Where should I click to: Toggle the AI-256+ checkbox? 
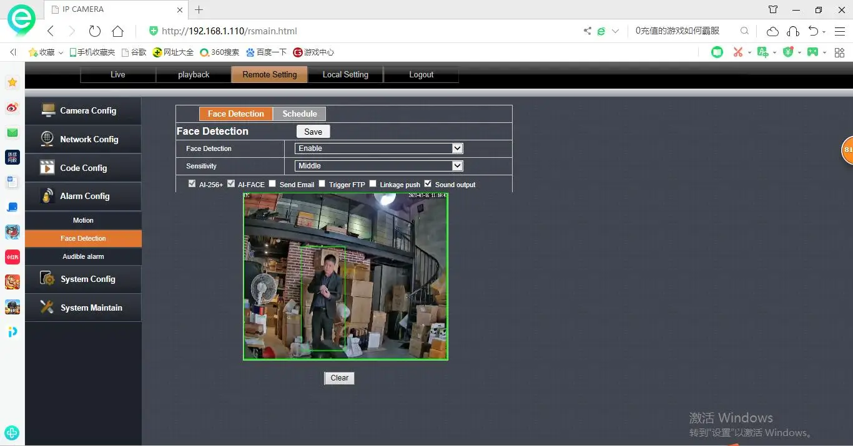tap(192, 183)
